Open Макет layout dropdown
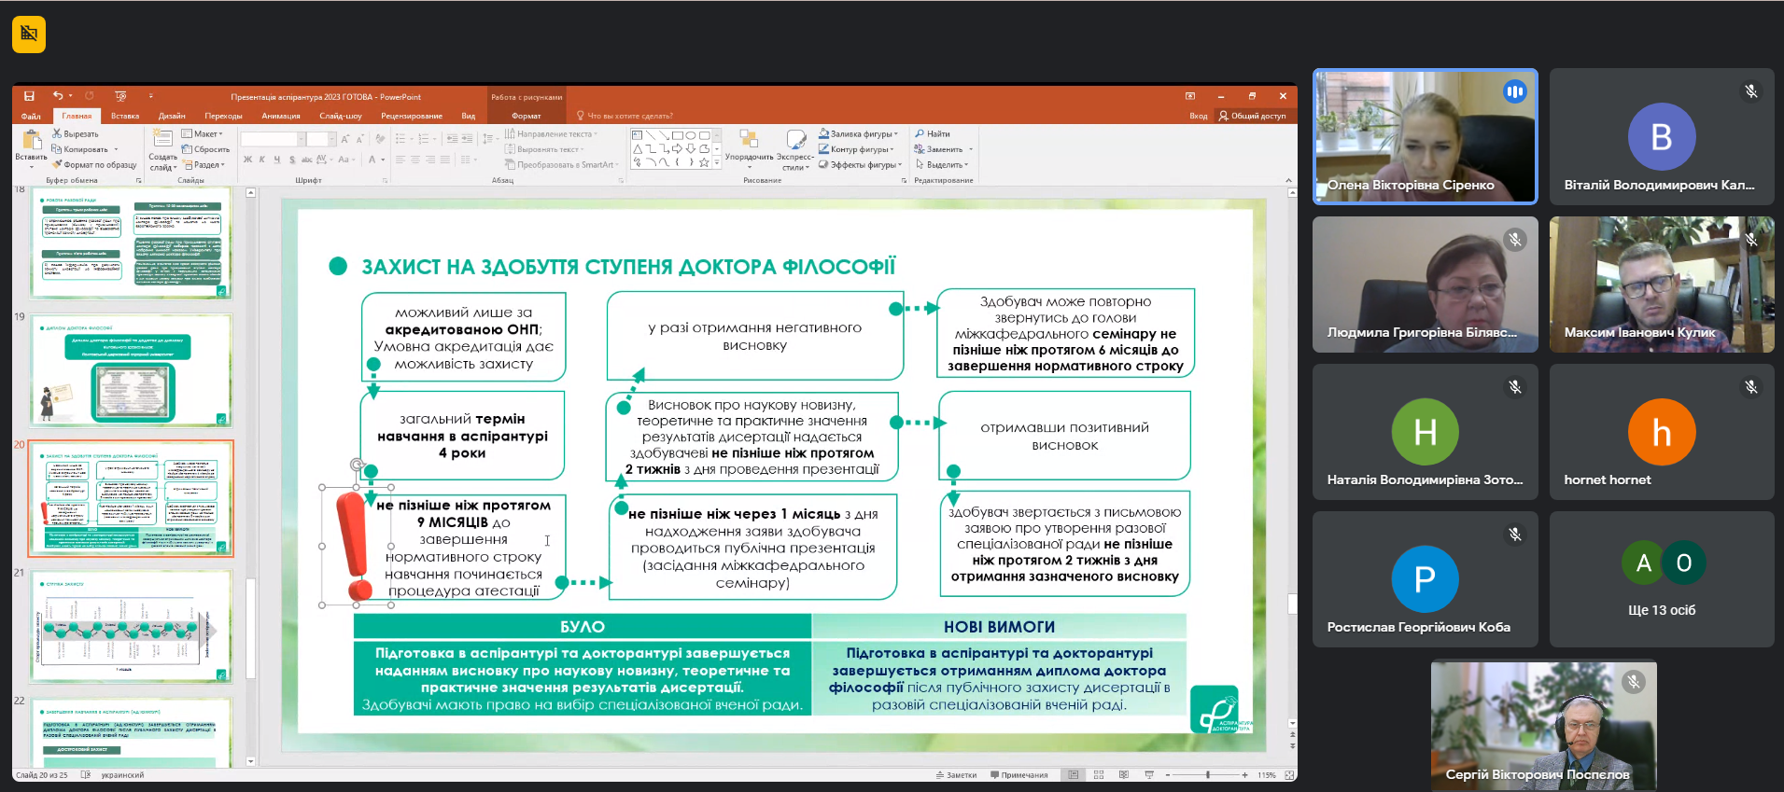This screenshot has height=792, width=1784. [203, 133]
